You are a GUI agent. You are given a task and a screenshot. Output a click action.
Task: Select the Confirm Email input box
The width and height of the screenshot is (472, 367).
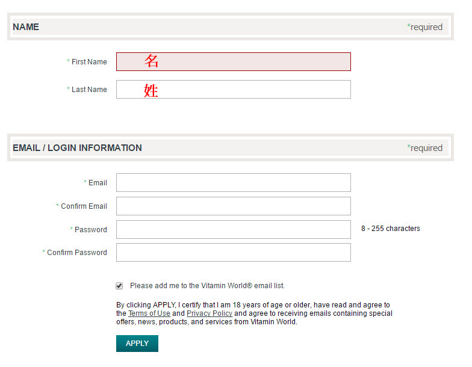(x=234, y=206)
